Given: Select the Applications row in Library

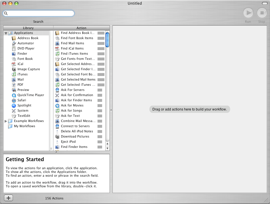Looking at the screenshot, I should [26, 33].
